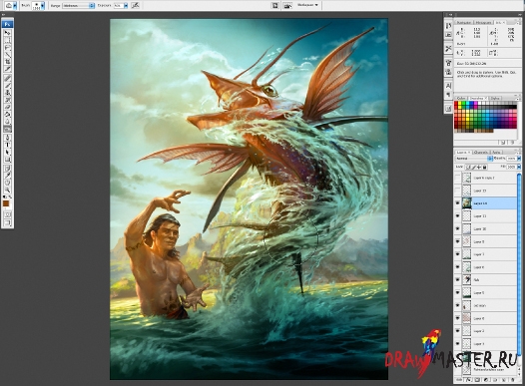Hide the fish layer
Viewport: 525px width, 386px height.
457,279
